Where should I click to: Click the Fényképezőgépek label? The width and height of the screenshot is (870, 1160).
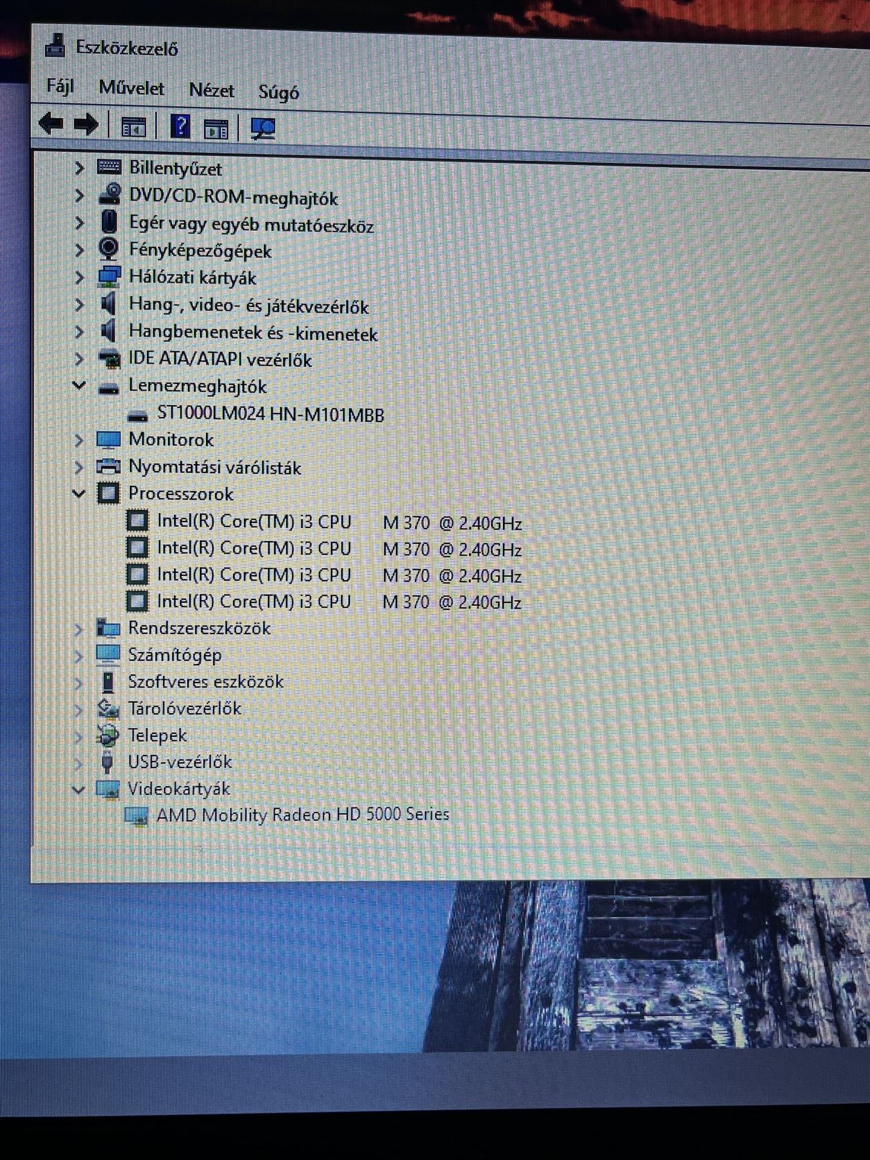pyautogui.click(x=201, y=250)
